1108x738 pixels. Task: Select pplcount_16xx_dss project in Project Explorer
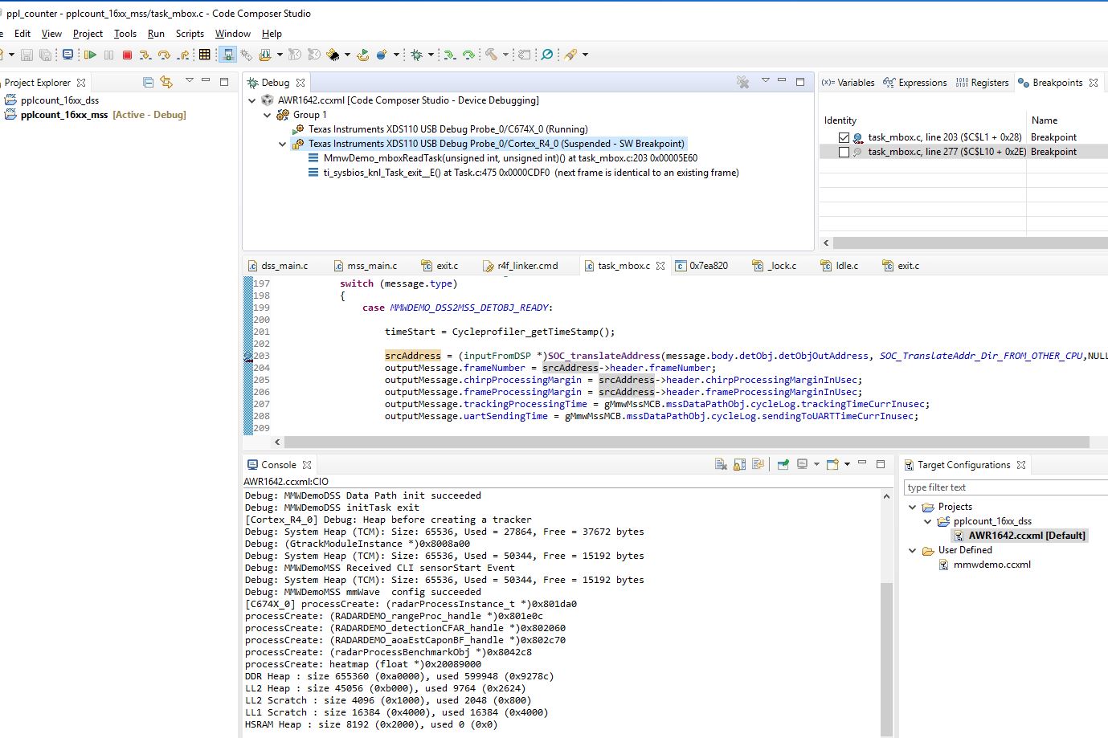click(x=52, y=100)
